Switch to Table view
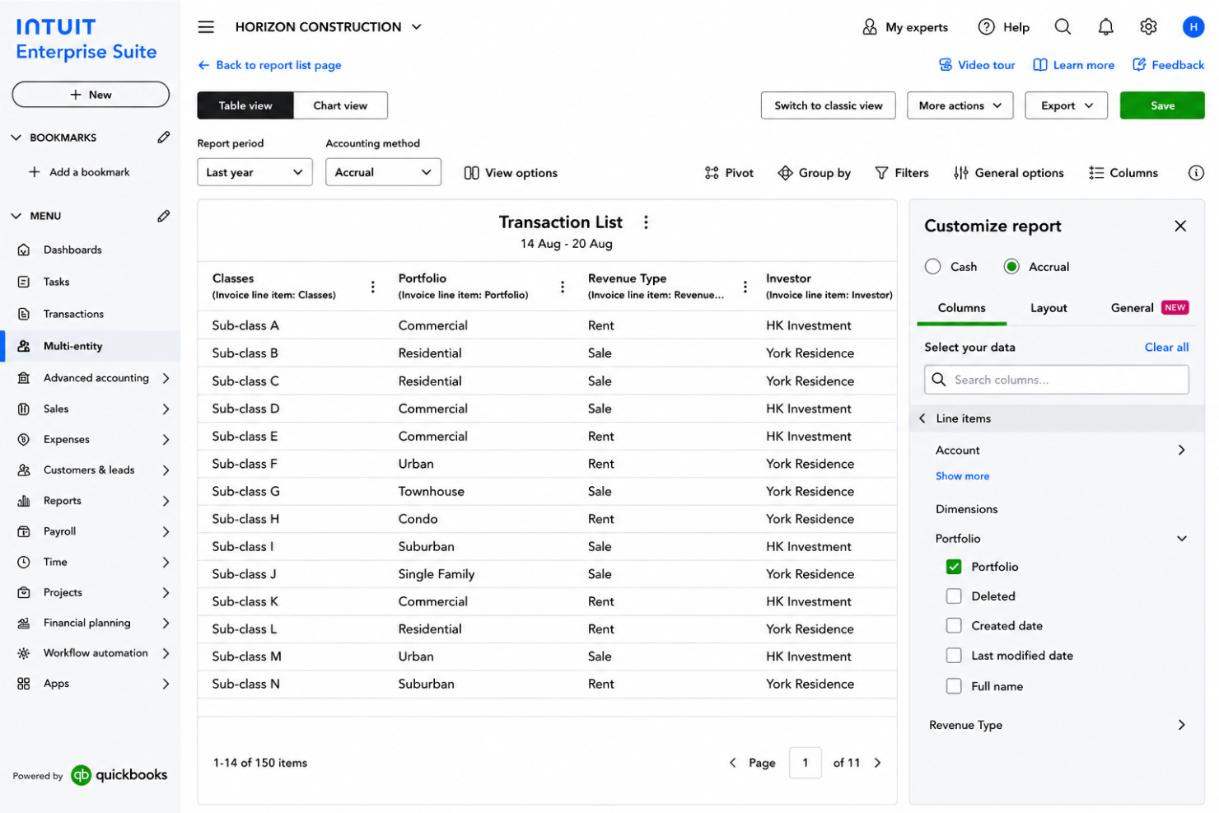This screenshot has width=1219, height=813. click(x=245, y=105)
